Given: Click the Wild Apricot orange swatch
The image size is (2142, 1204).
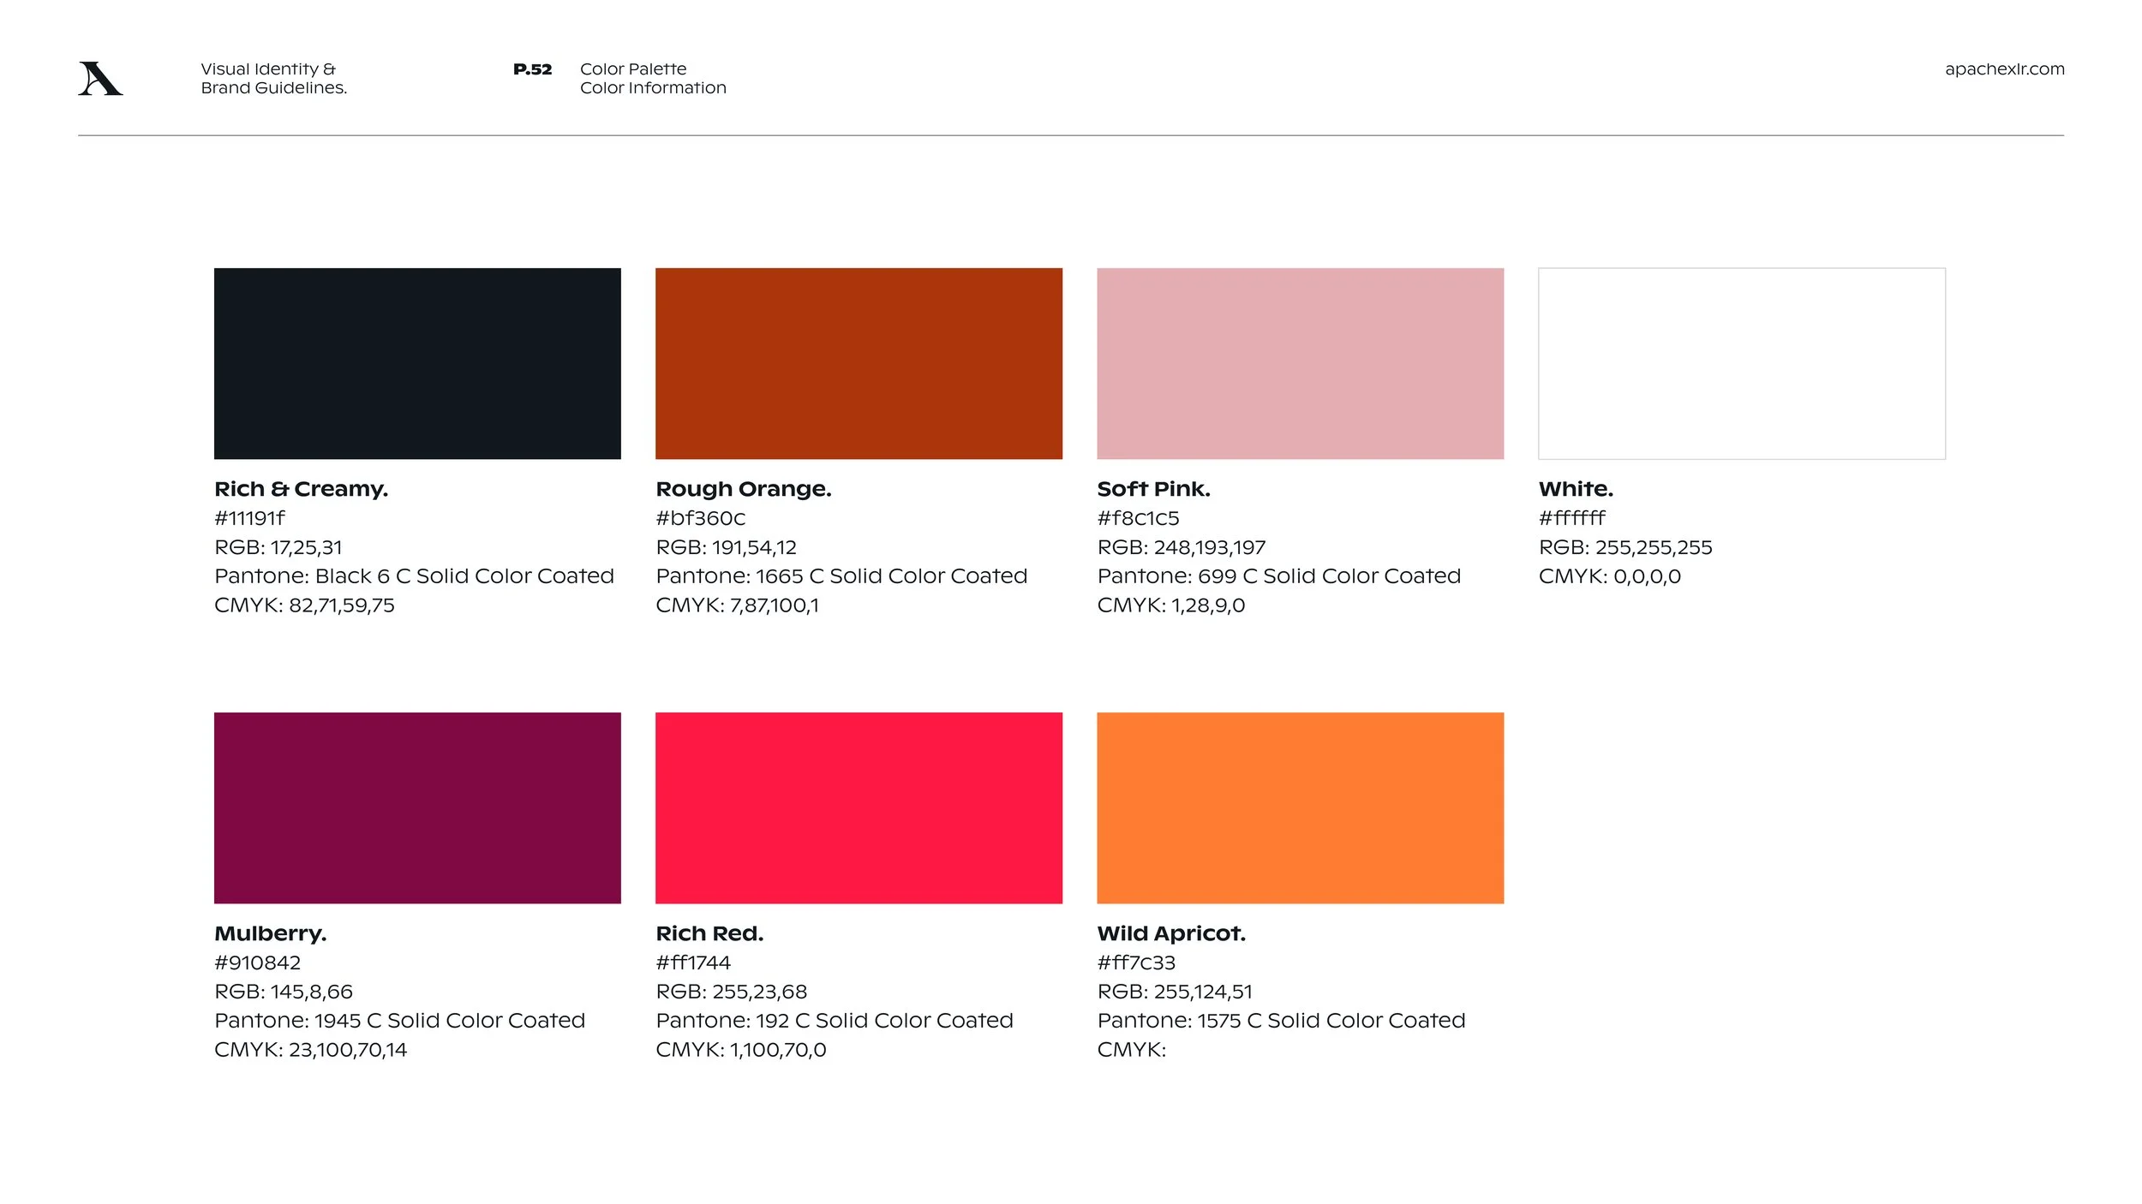Looking at the screenshot, I should (1300, 808).
